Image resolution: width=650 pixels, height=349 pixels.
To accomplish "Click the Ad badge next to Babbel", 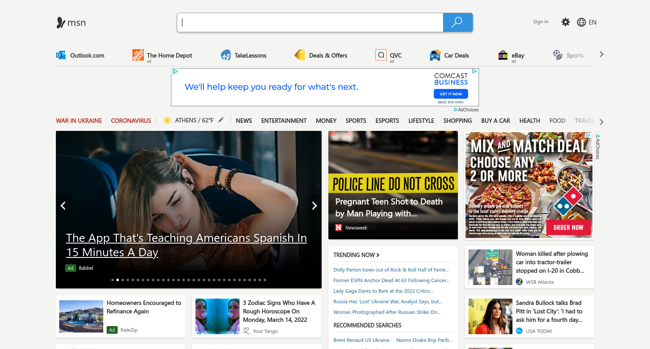I will coord(70,268).
